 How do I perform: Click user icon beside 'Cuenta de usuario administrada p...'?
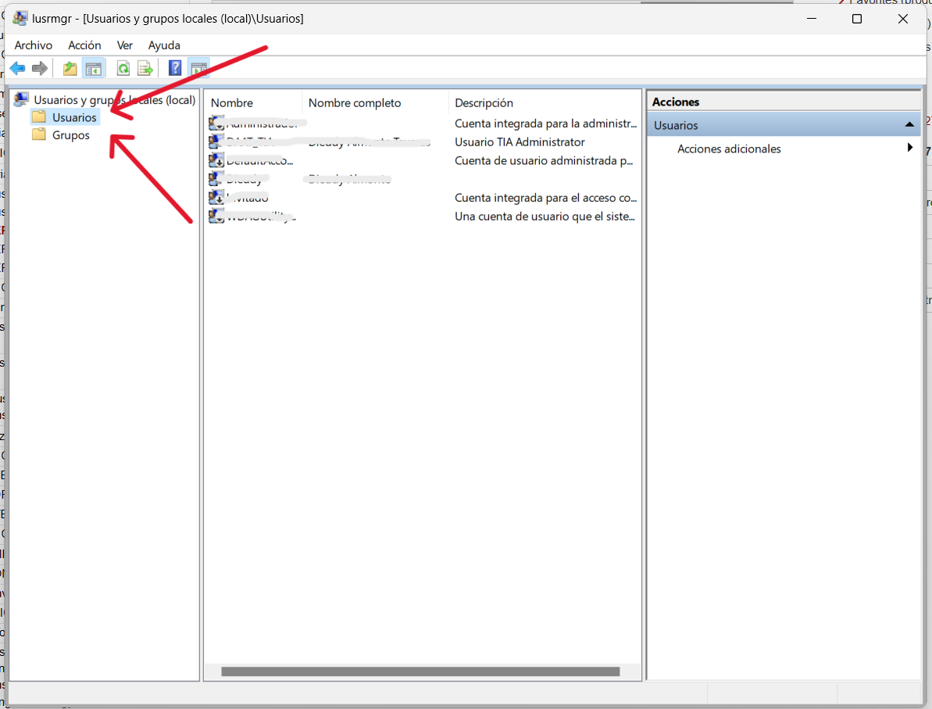pyautogui.click(x=216, y=160)
